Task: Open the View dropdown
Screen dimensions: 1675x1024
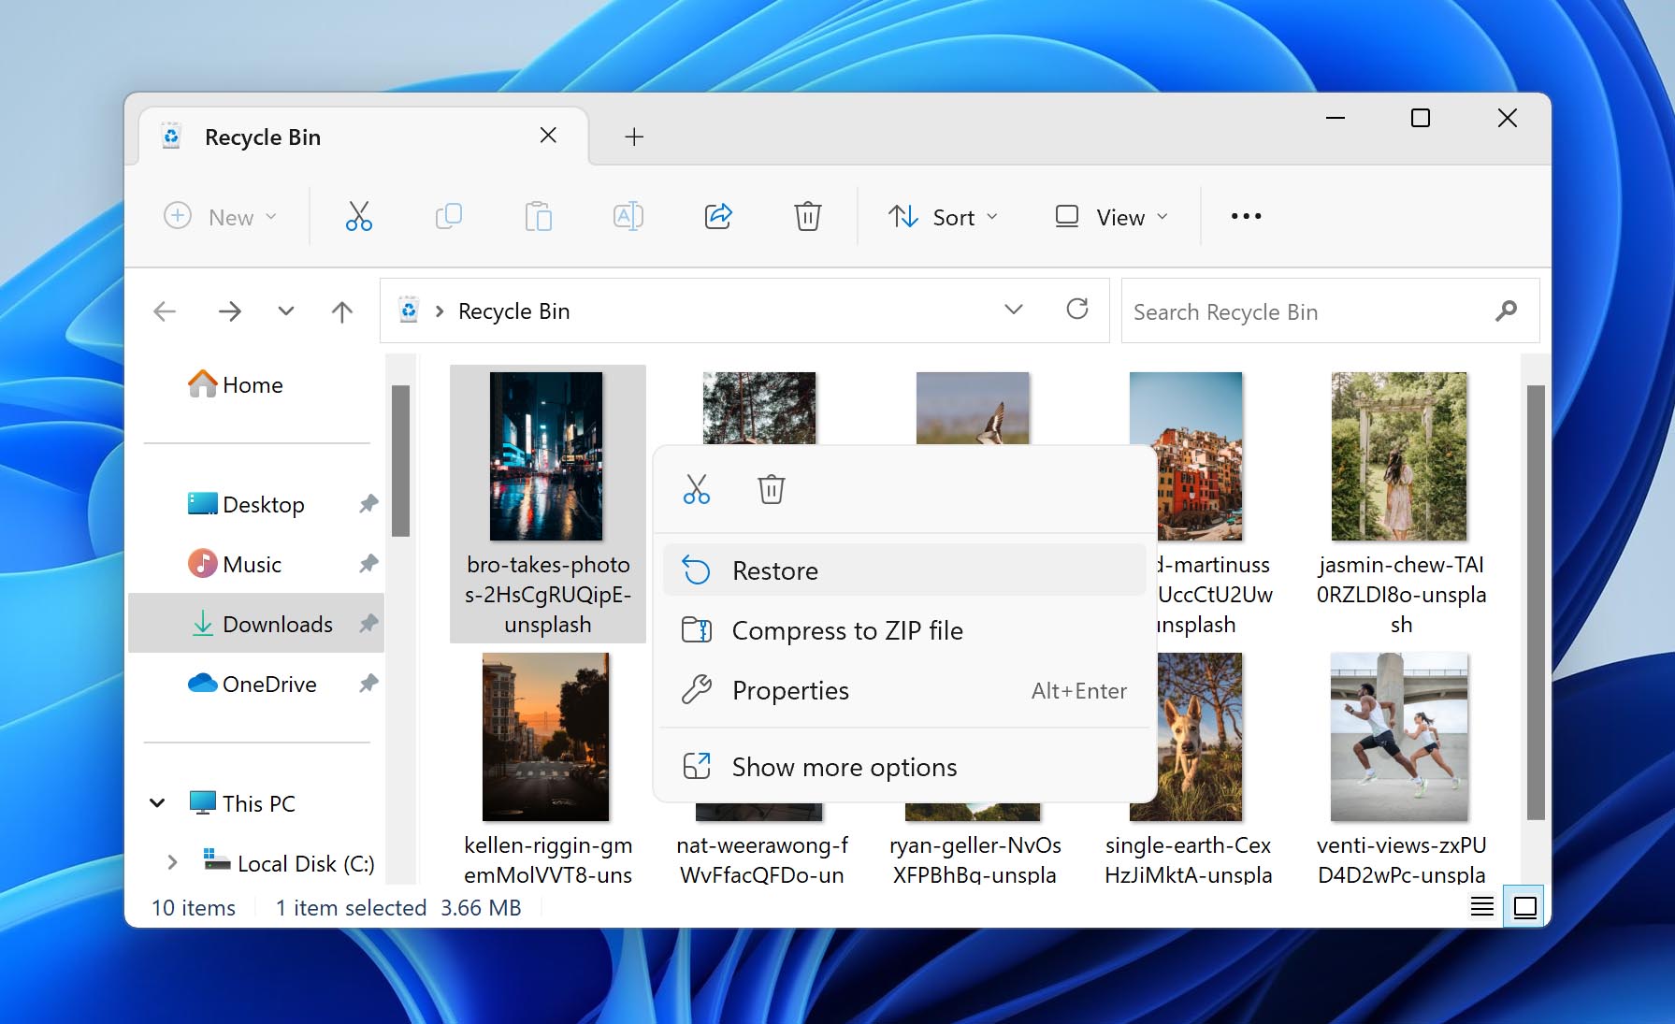Action: (x=1111, y=217)
